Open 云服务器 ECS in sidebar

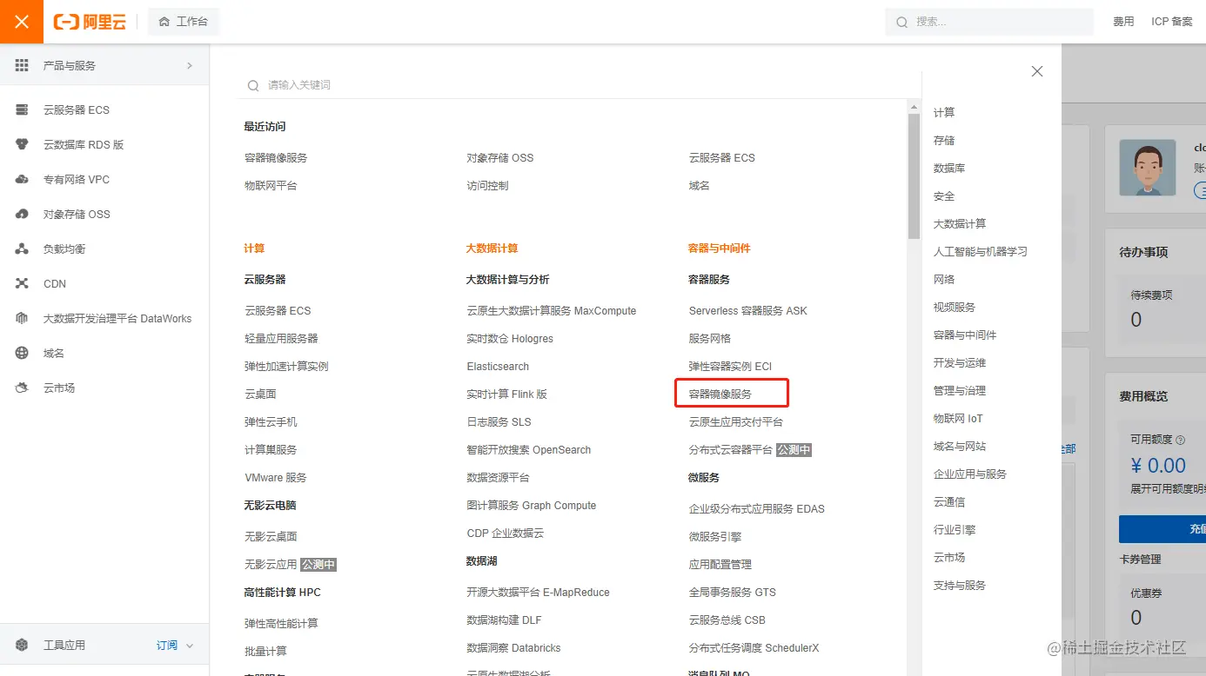point(77,110)
